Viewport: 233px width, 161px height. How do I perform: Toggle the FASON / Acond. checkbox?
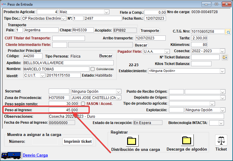(x=83, y=104)
